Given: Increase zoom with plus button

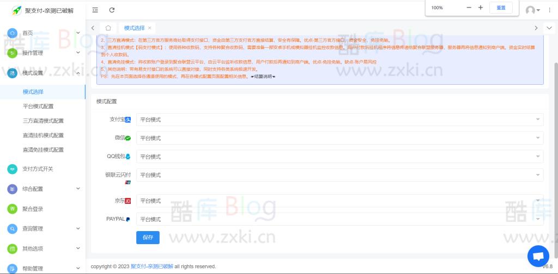Looking at the screenshot, I should click(481, 8).
